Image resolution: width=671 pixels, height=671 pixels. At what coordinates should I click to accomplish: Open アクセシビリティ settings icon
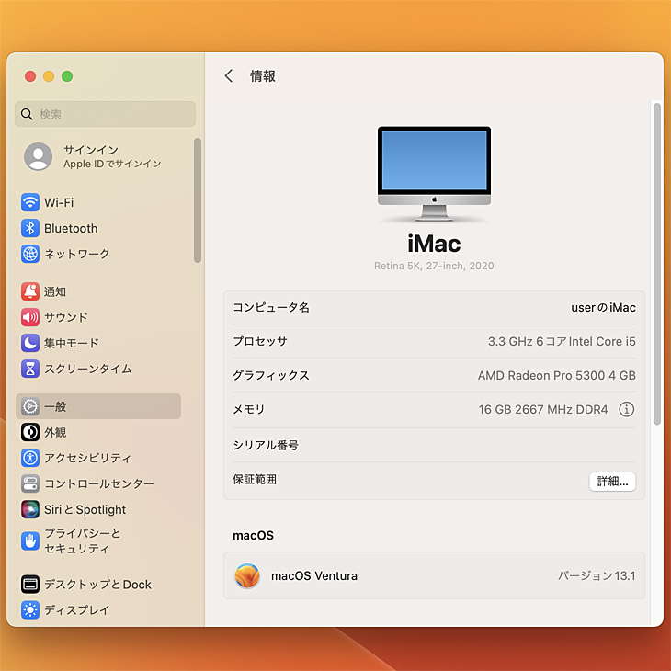pyautogui.click(x=30, y=458)
